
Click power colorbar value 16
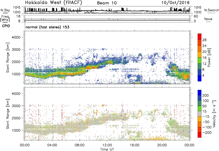[204, 58]
